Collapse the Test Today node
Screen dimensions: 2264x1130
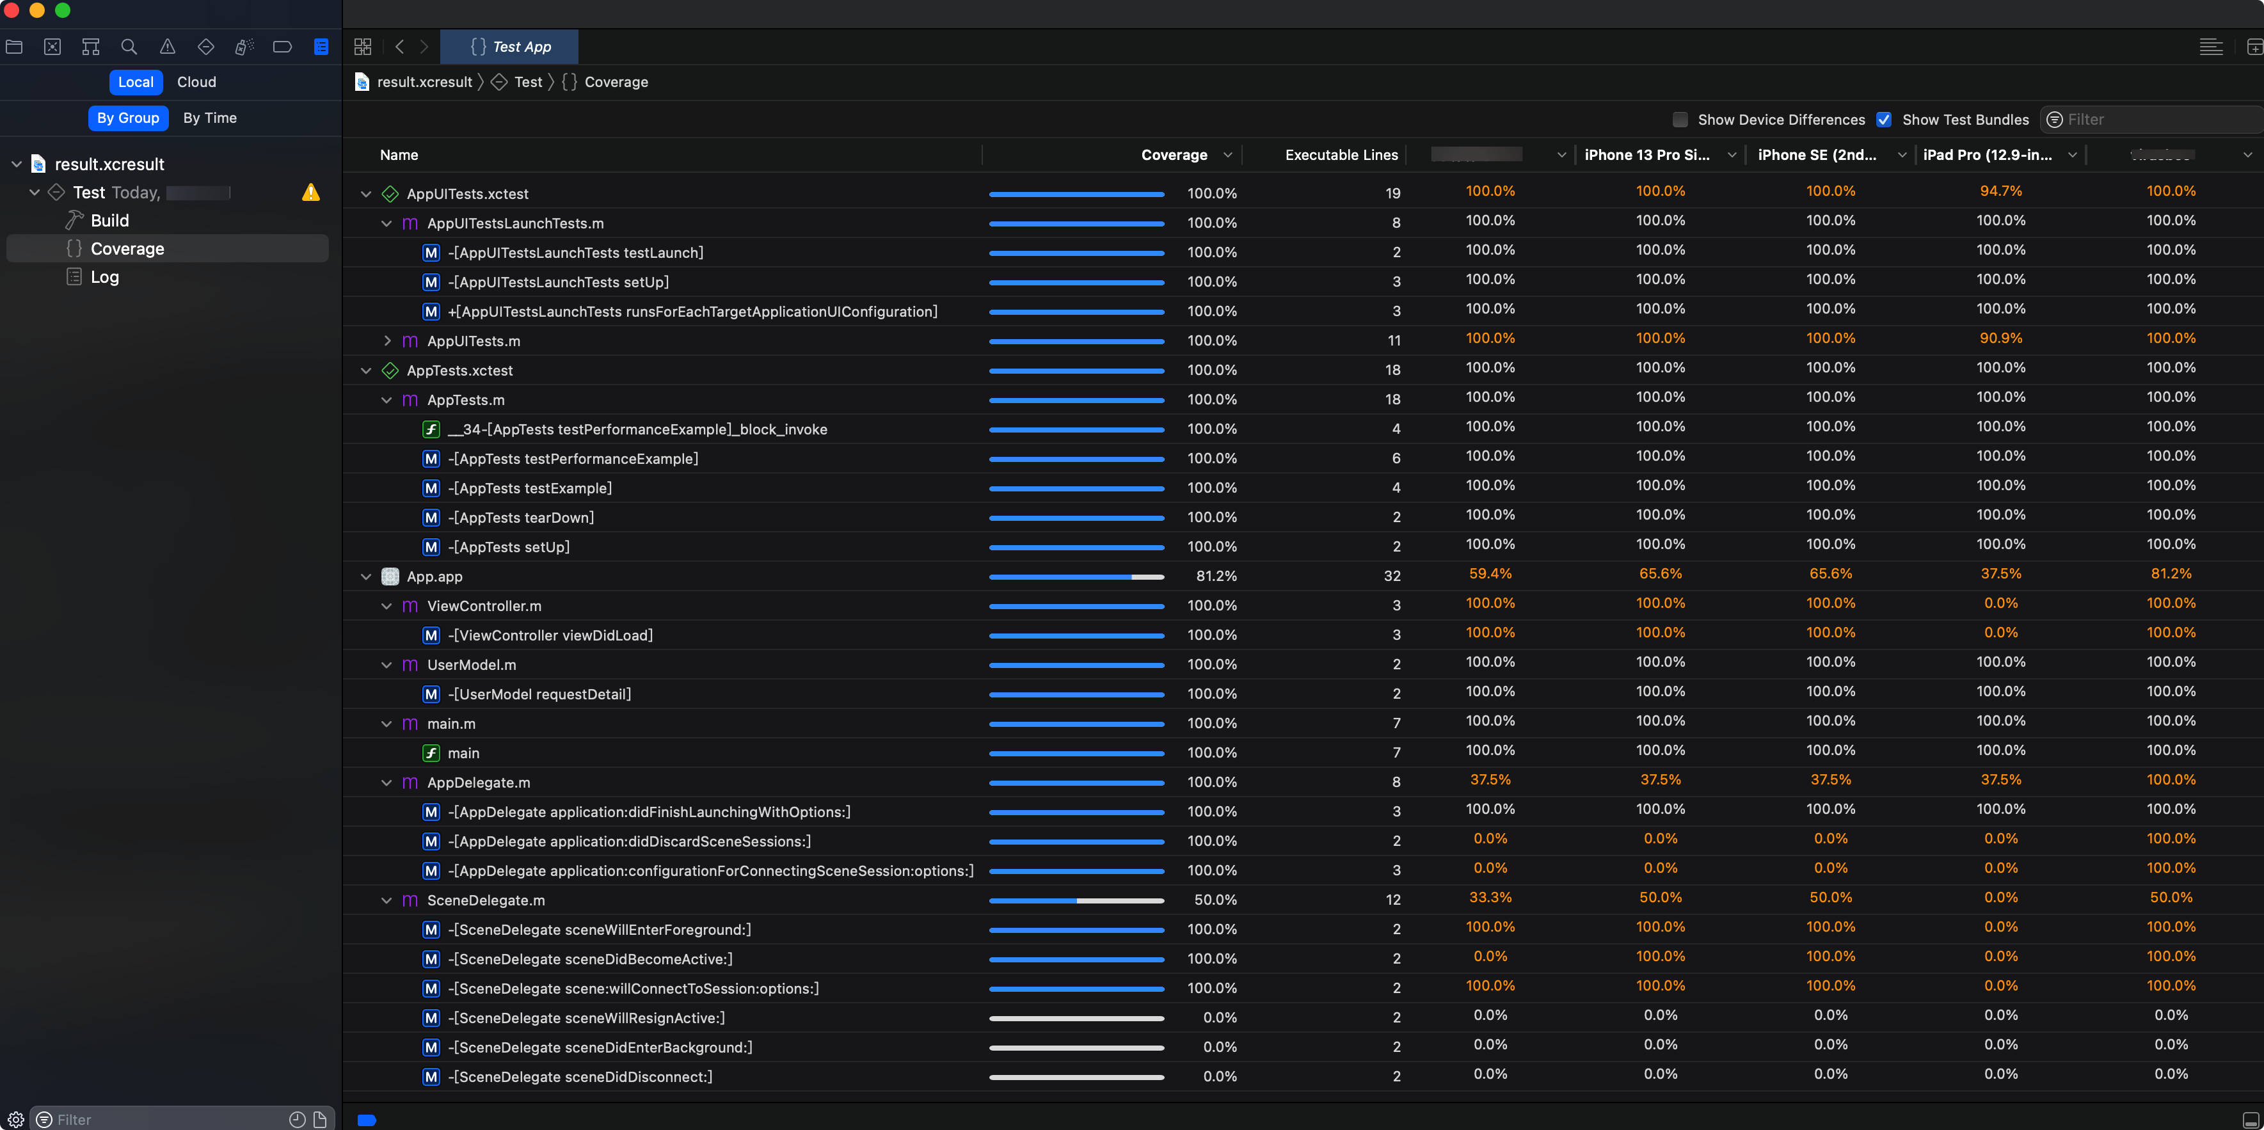coord(35,193)
